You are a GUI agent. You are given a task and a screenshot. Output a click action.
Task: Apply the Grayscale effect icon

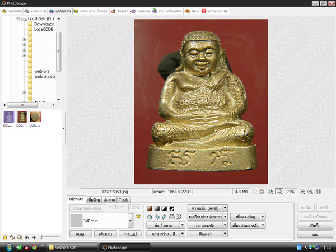(157, 208)
